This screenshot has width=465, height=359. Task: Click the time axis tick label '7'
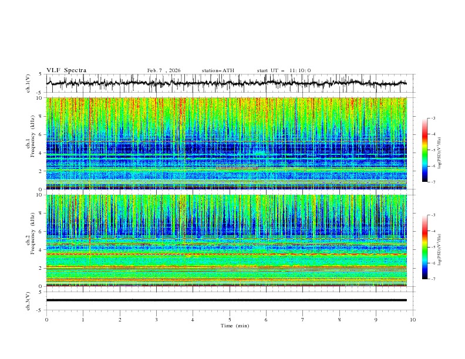pyautogui.click(x=303, y=320)
